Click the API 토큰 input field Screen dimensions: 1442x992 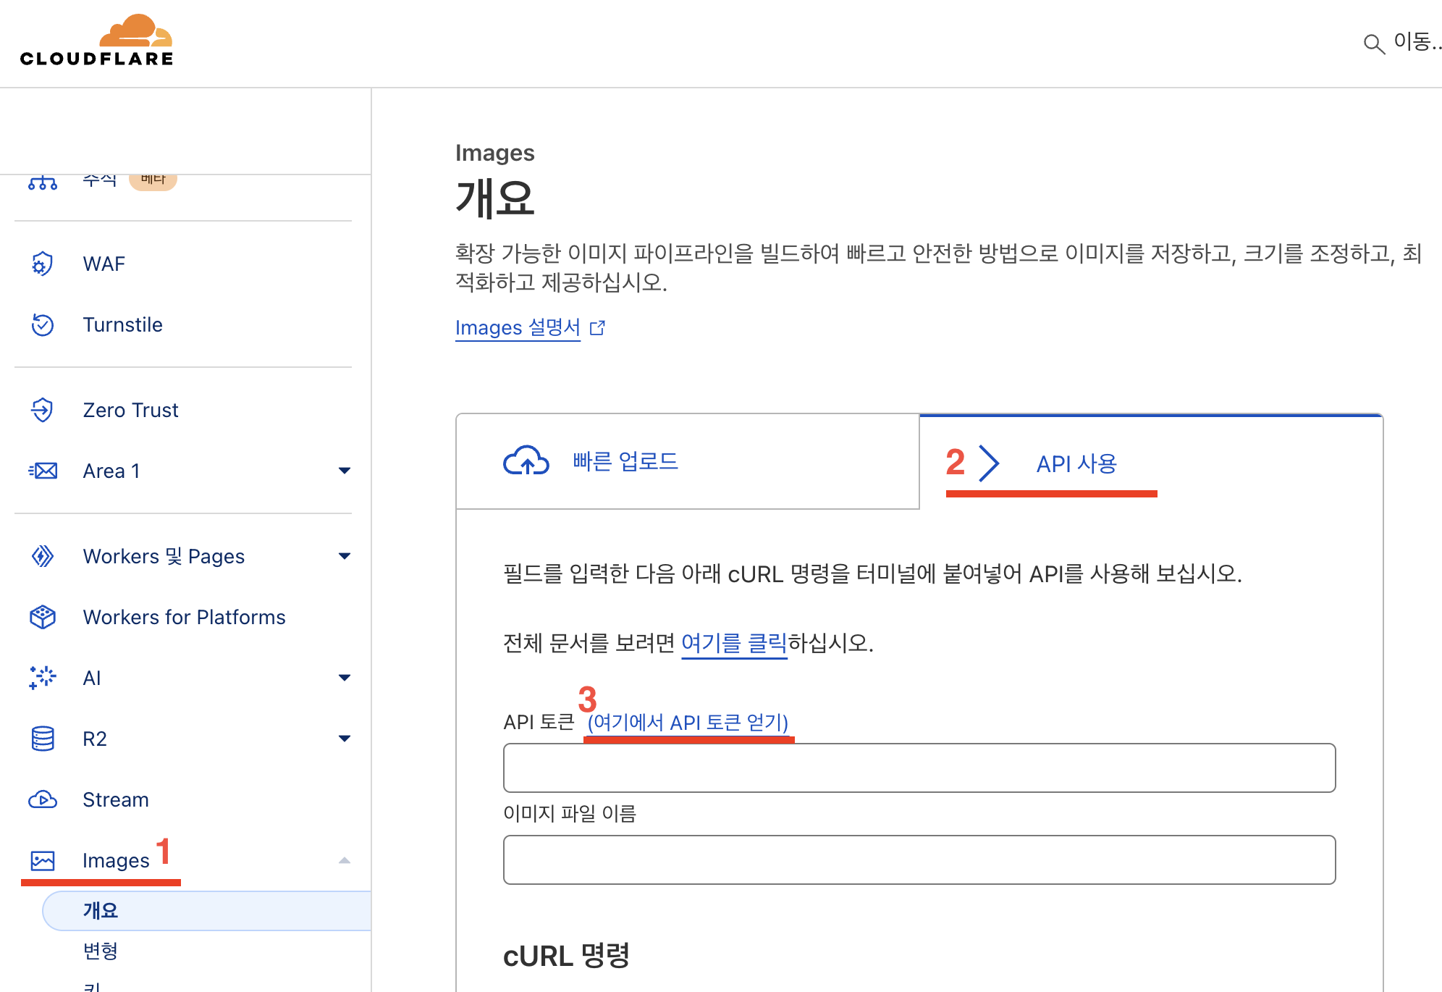(x=919, y=768)
